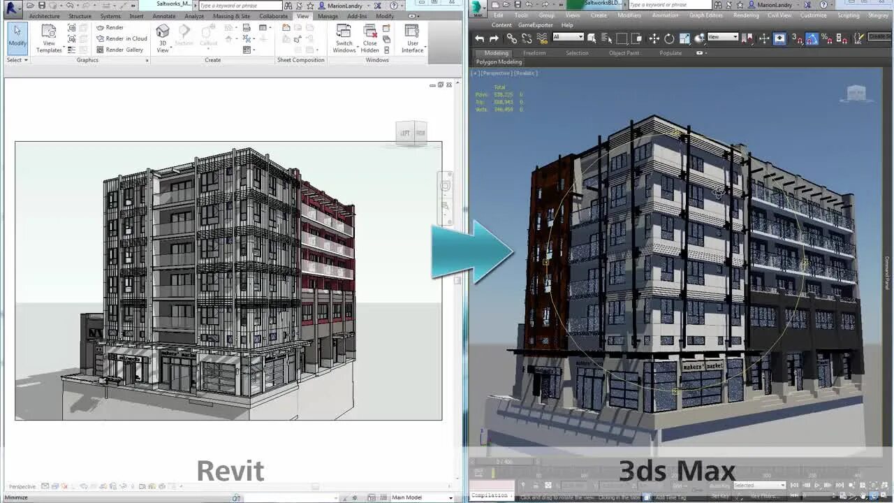This screenshot has width=894, height=503.
Task: Open the reference coordinate View dropdown
Action: (x=723, y=37)
